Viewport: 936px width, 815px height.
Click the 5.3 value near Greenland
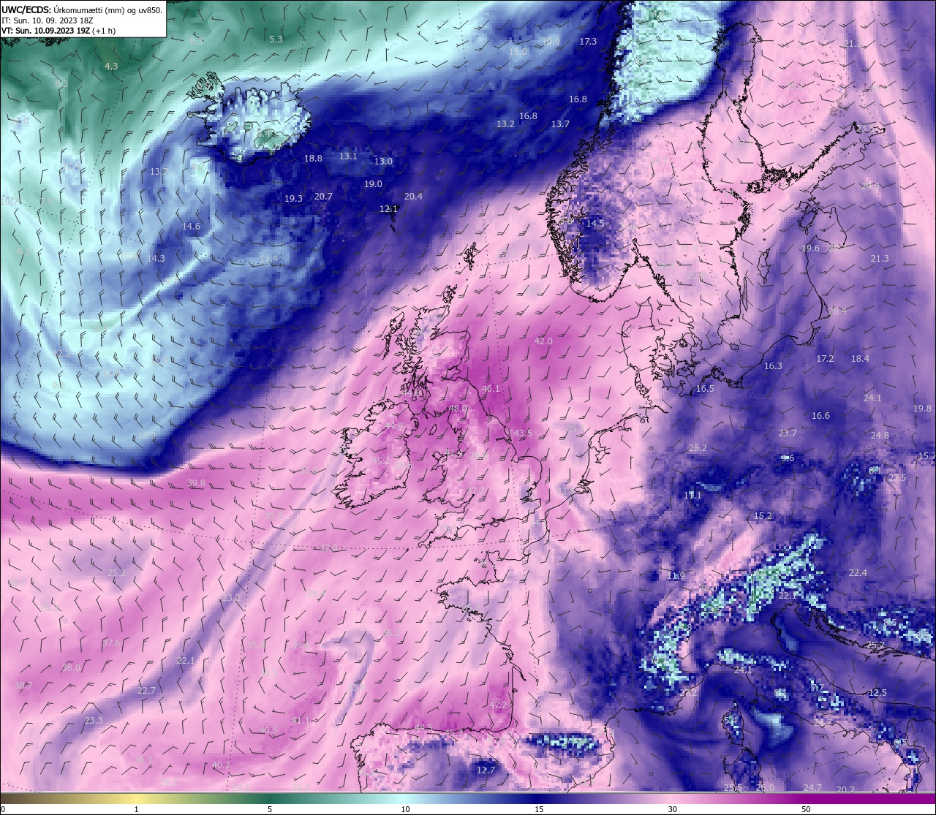pyautogui.click(x=276, y=39)
